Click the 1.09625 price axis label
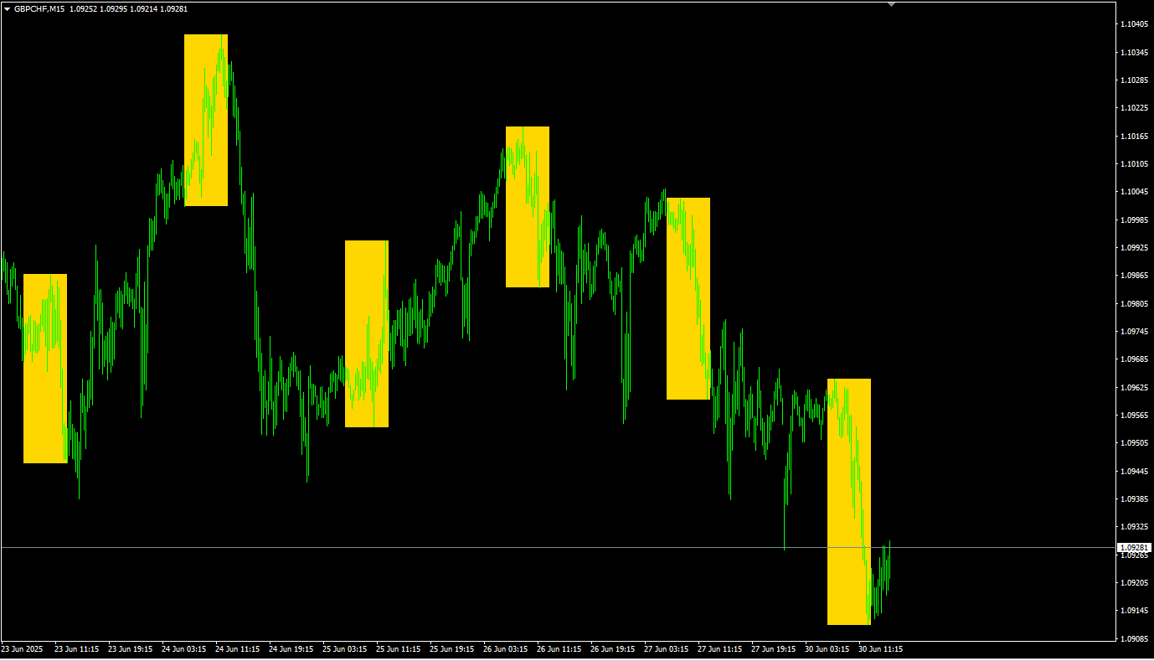The image size is (1154, 661). click(1135, 387)
